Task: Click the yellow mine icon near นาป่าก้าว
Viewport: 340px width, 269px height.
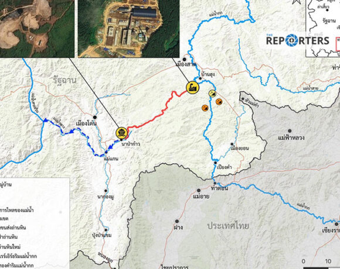Action: [x=122, y=133]
